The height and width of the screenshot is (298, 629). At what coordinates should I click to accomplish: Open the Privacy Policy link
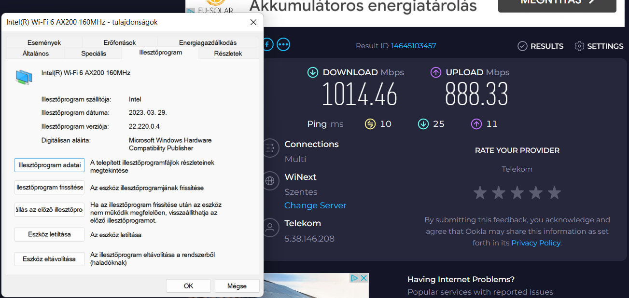click(536, 243)
